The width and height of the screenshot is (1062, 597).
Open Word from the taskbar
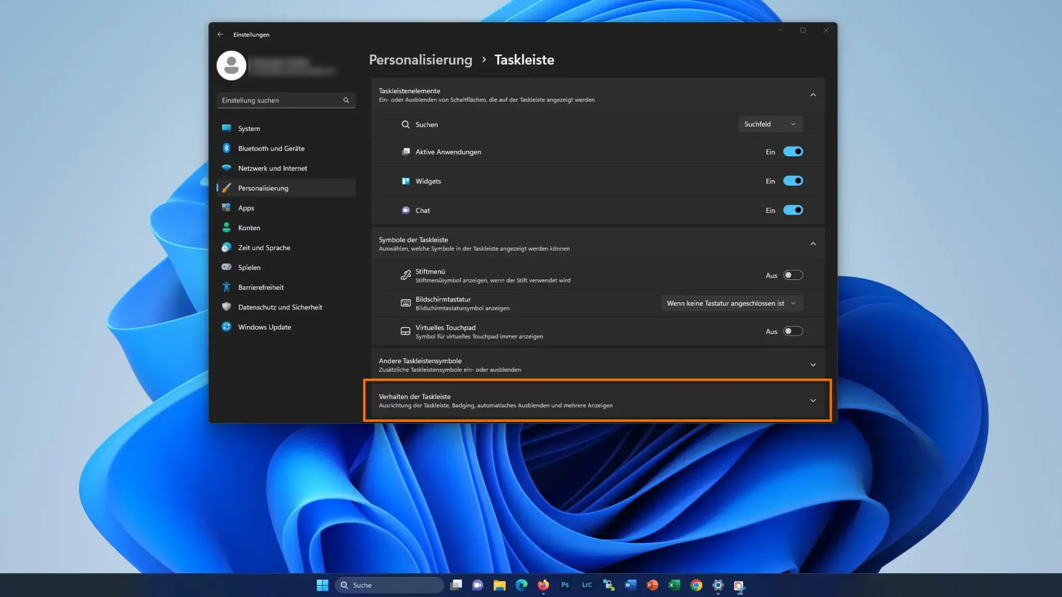click(631, 585)
